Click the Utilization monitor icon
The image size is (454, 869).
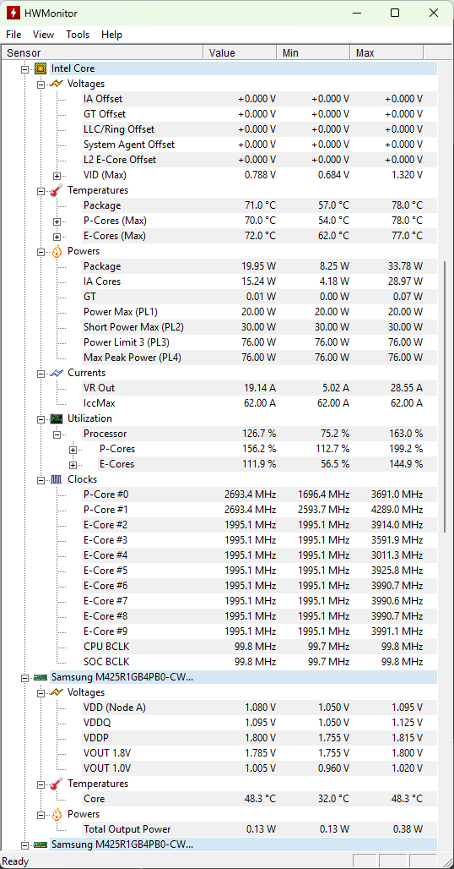click(x=57, y=418)
